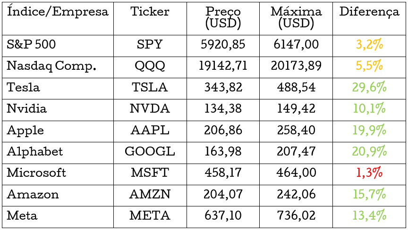This screenshot has height=230, width=408.
Task: Select Alphabet's 20,9% difference cell
Action: (369, 152)
